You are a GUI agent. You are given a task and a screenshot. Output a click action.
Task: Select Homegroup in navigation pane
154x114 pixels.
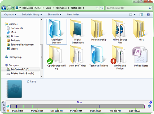pos(13,57)
